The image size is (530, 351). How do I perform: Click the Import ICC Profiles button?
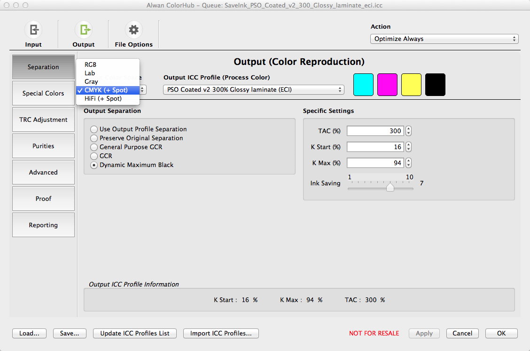221,333
